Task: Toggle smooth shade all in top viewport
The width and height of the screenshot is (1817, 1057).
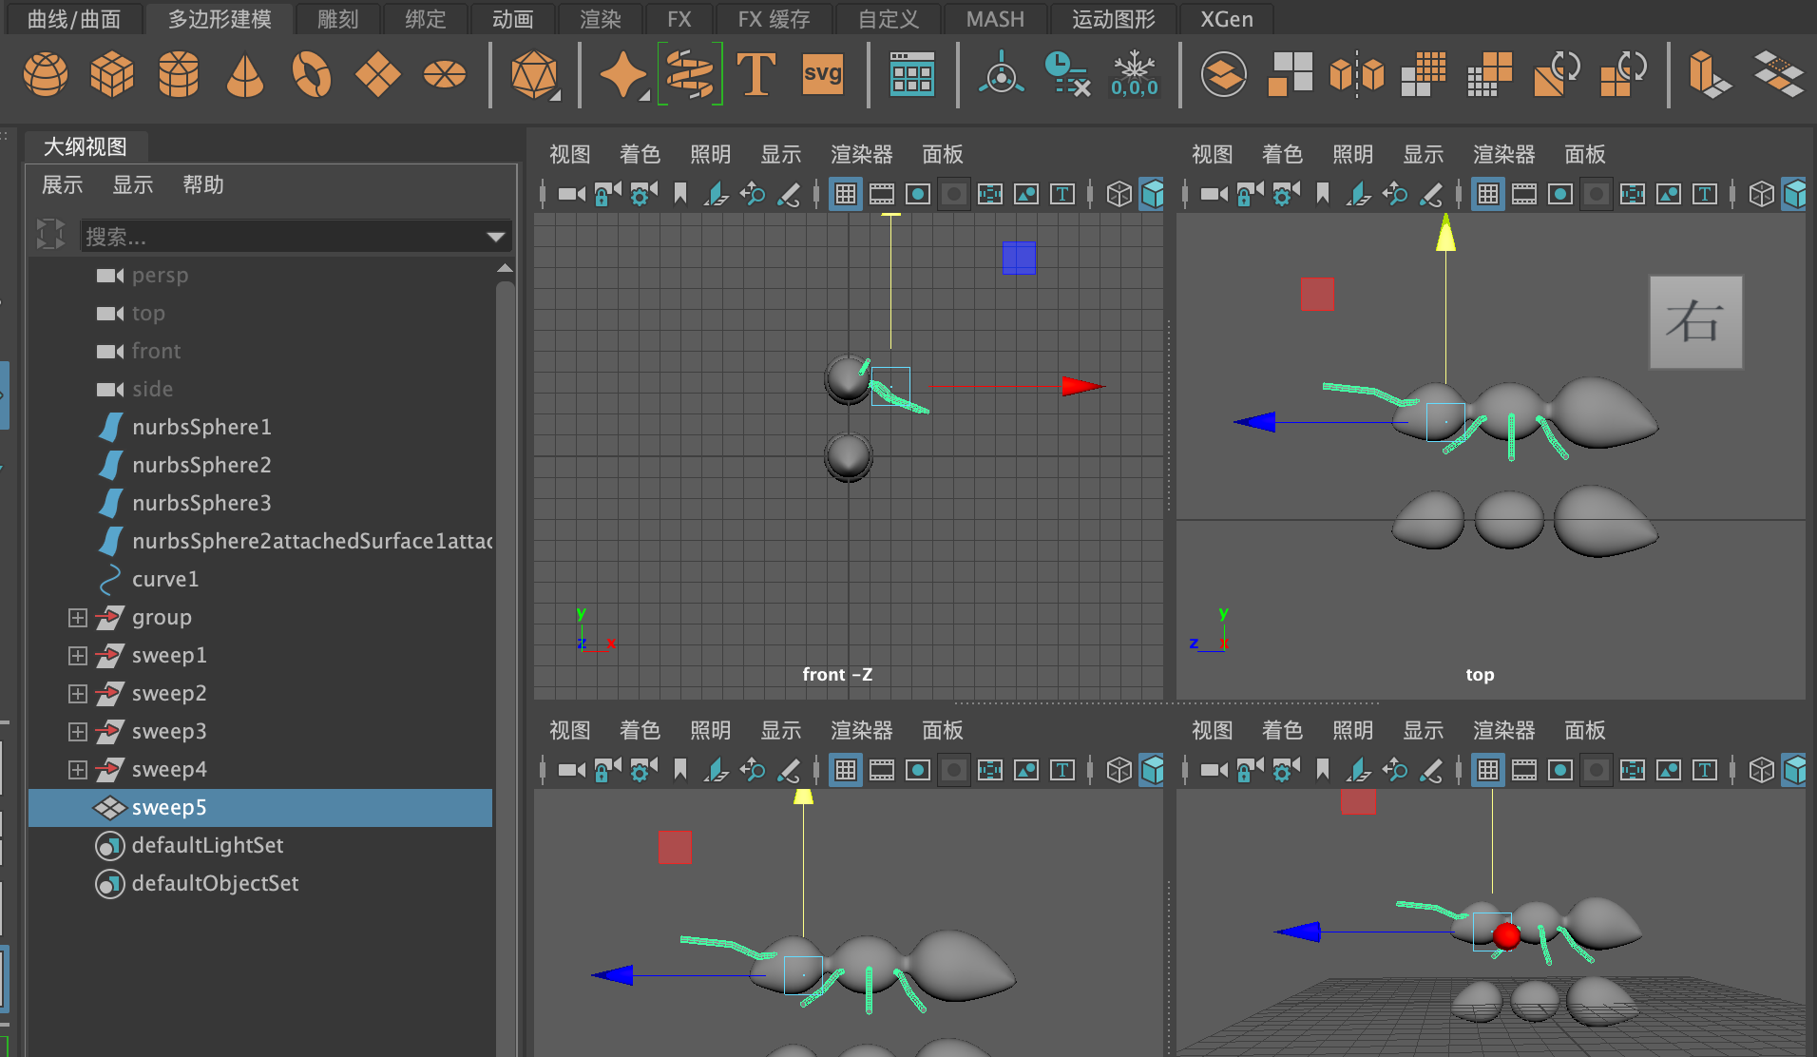Action: point(1794,194)
